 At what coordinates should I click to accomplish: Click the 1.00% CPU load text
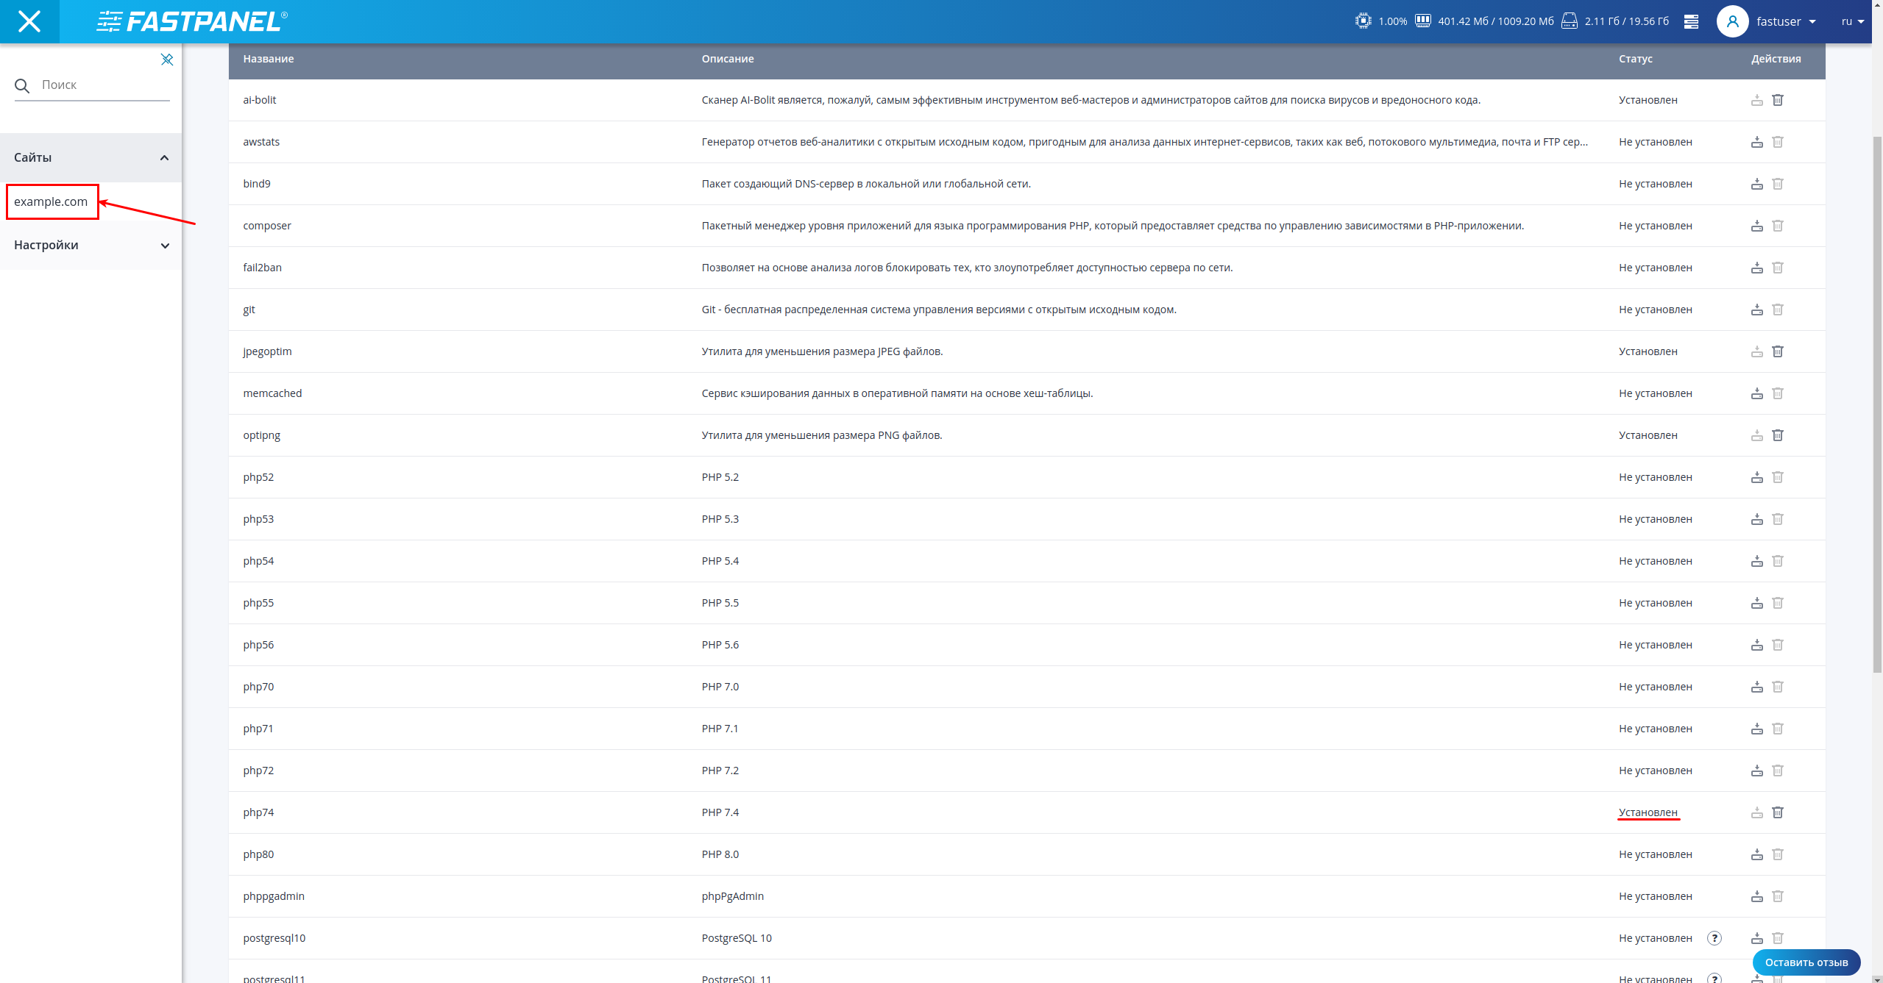pyautogui.click(x=1392, y=21)
